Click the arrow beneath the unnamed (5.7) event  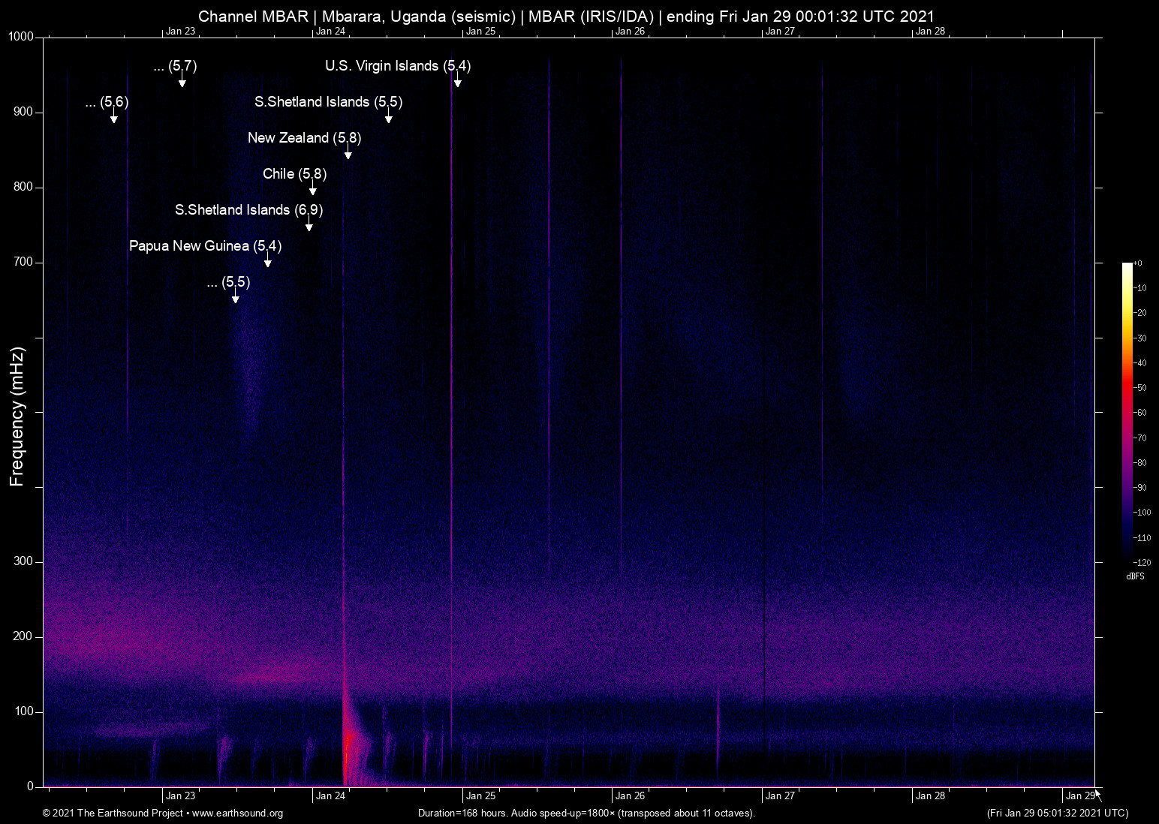click(x=182, y=81)
